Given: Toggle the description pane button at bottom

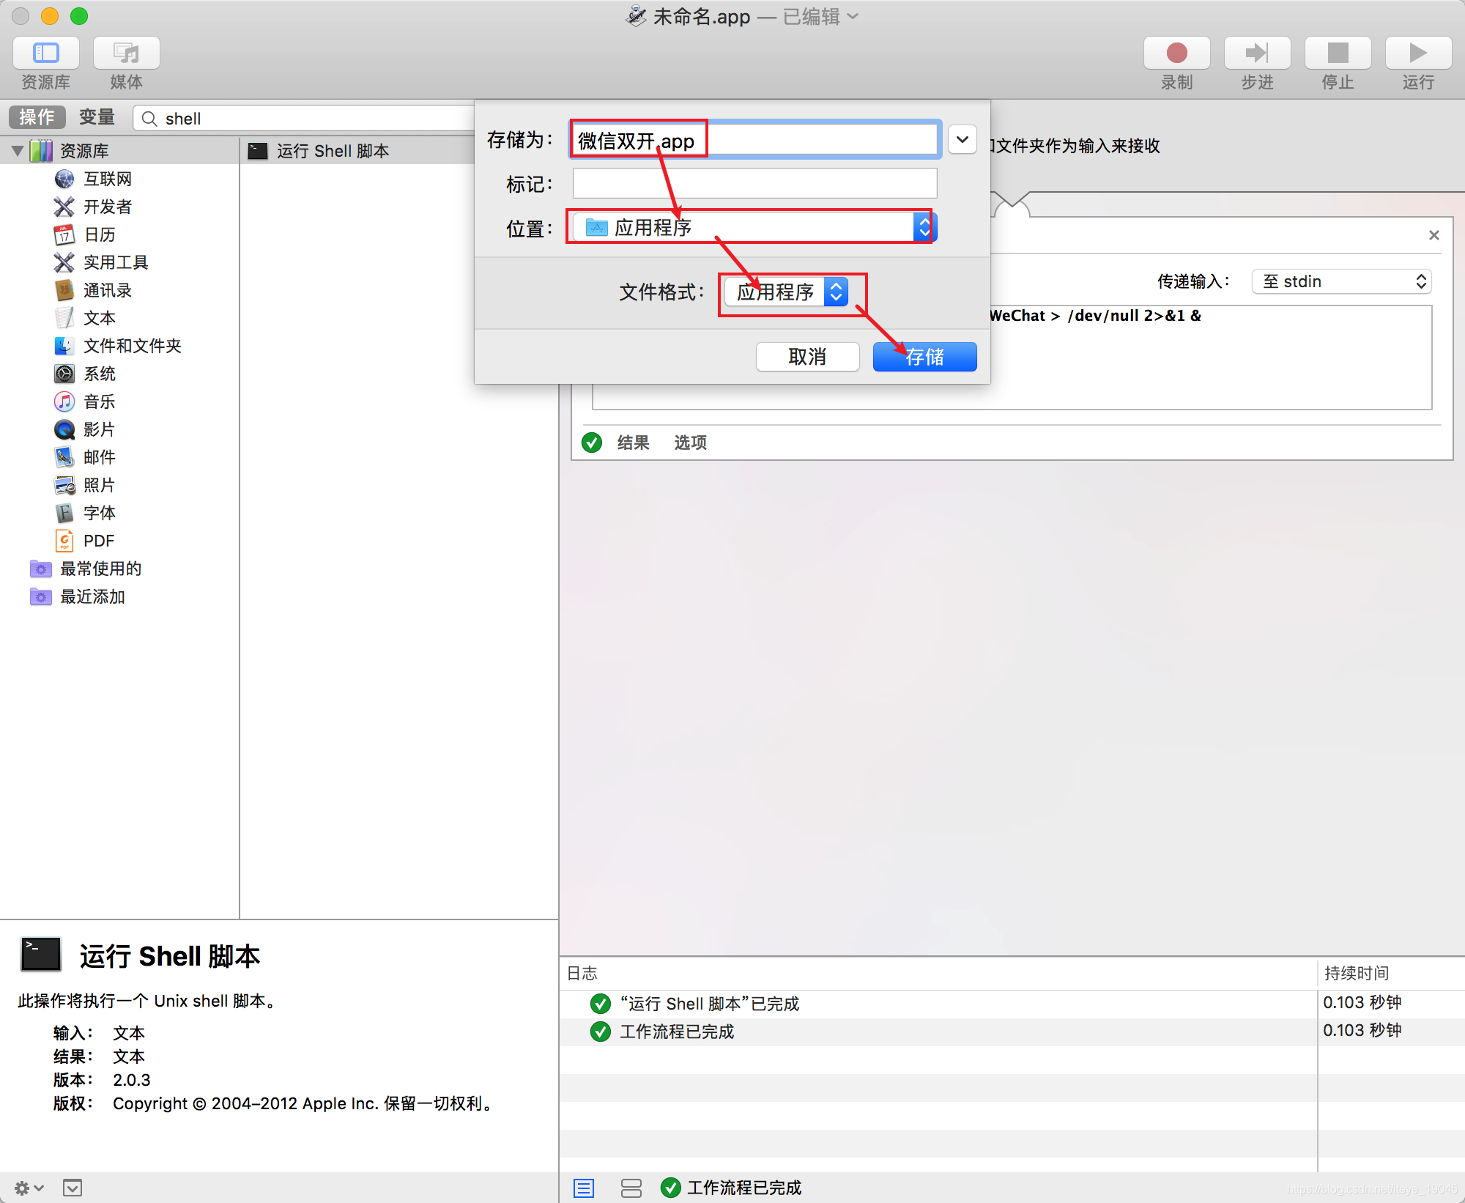Looking at the screenshot, I should point(73,1188).
